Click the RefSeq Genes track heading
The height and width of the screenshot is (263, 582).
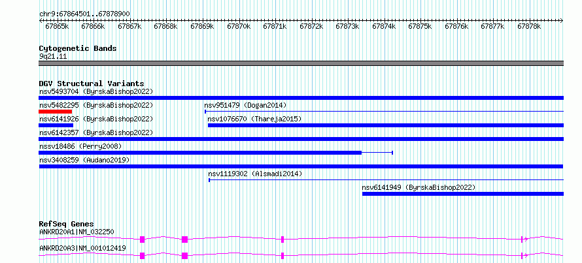pyautogui.click(x=67, y=224)
